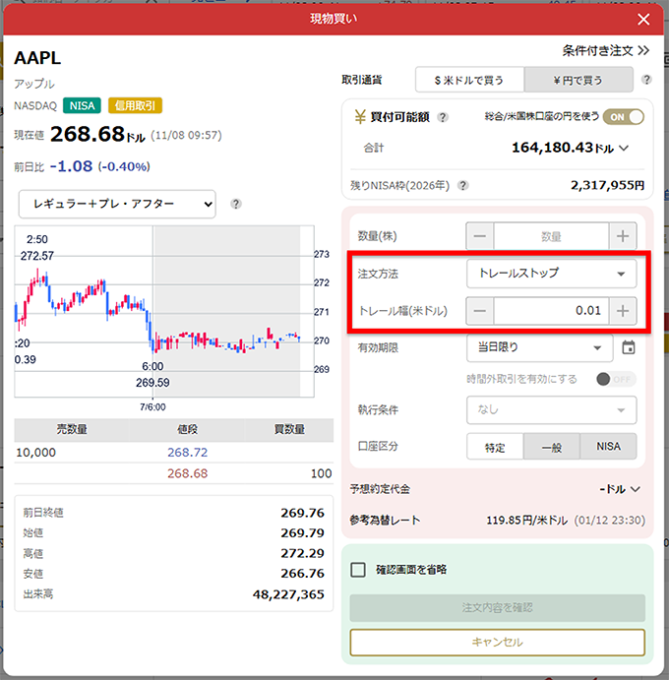
Task: Click the help icon beside chart session dropdown
Action: click(236, 204)
